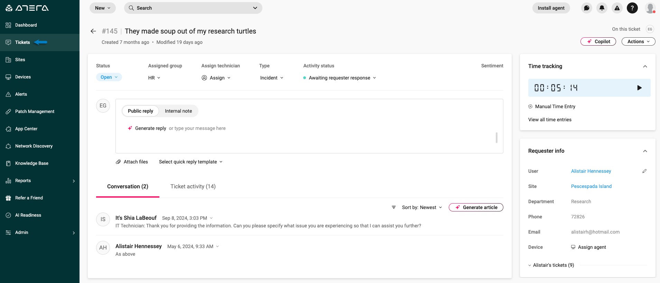Go to the Sites section
Viewport: 660px width, 283px height.
coord(20,60)
